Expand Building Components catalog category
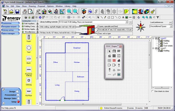Viewport: 175px width, 111px height. click(30, 26)
